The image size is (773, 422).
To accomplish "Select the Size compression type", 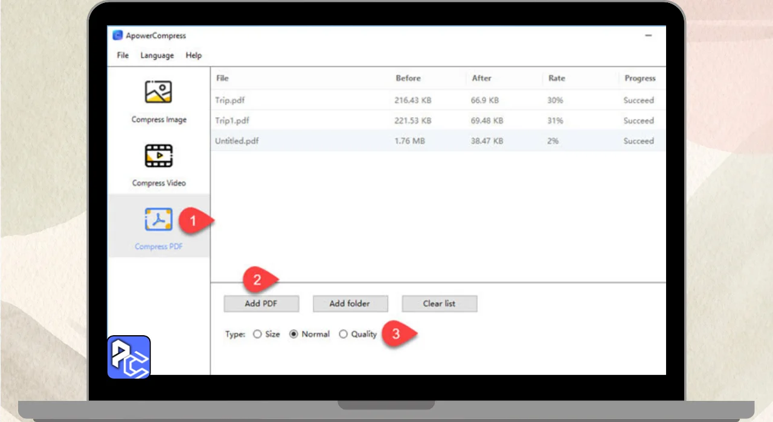I will tap(258, 334).
